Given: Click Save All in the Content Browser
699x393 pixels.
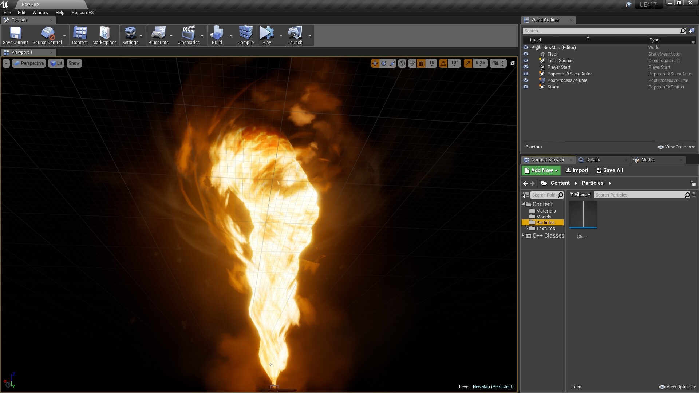Looking at the screenshot, I should click(610, 170).
